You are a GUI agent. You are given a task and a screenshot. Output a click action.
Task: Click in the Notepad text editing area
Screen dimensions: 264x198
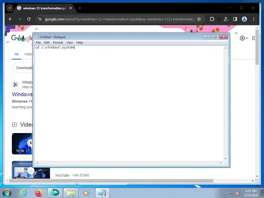point(129,103)
